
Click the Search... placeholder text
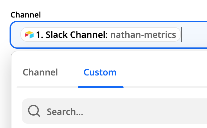[x=65, y=112]
